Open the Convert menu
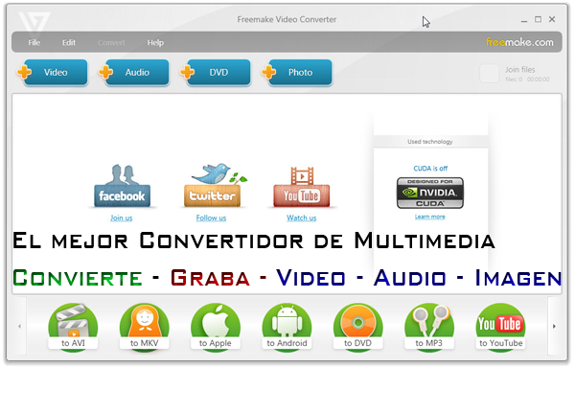 tap(111, 42)
